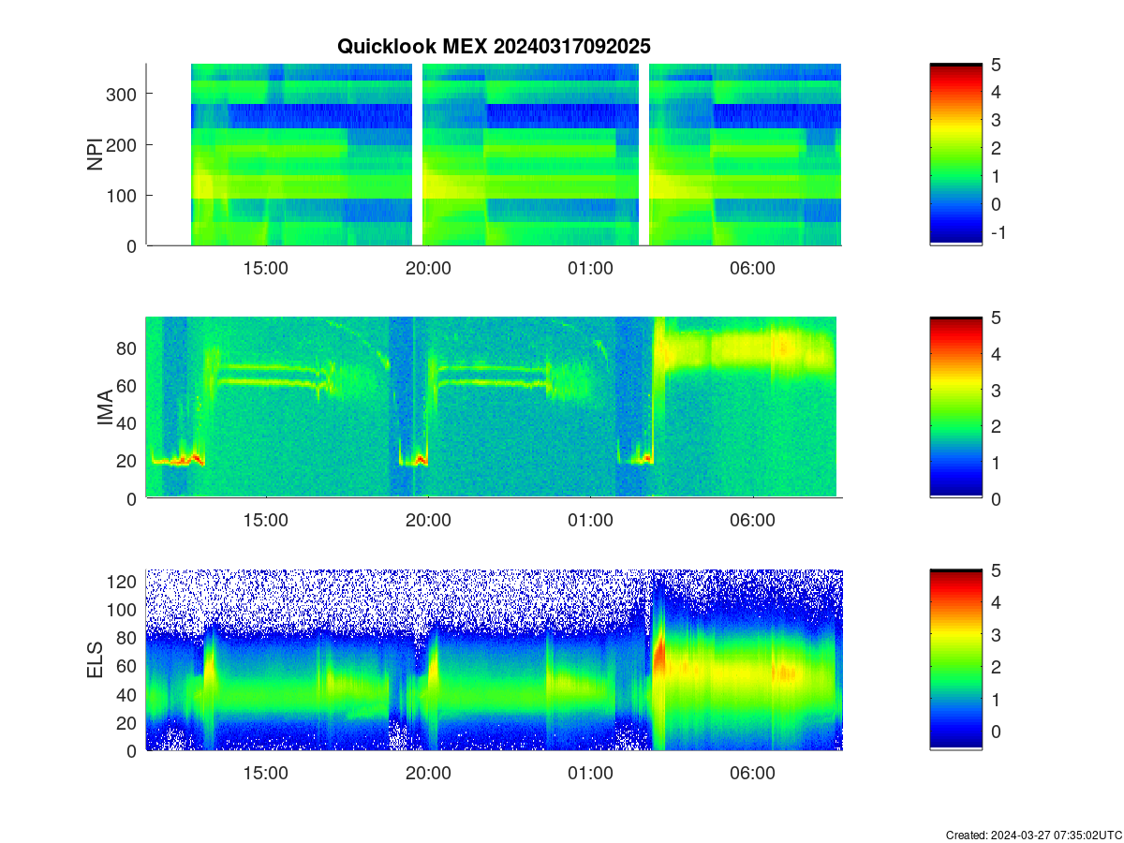
Task: Click the 5 label on IMA colorbar
Action: (996, 318)
